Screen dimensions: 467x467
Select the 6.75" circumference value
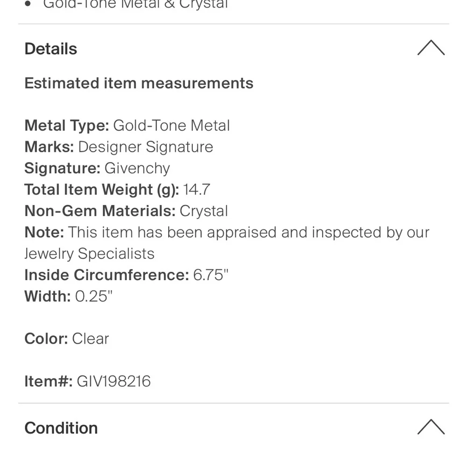tap(211, 275)
